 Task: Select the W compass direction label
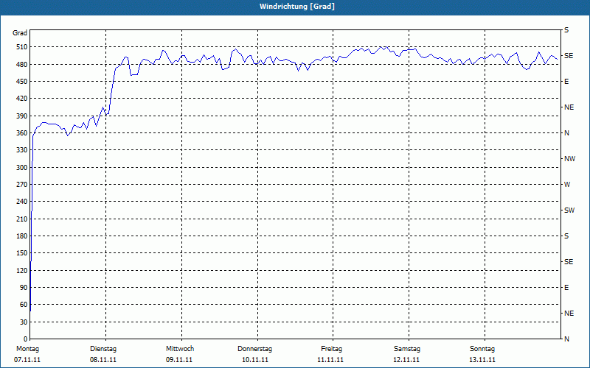[567, 185]
